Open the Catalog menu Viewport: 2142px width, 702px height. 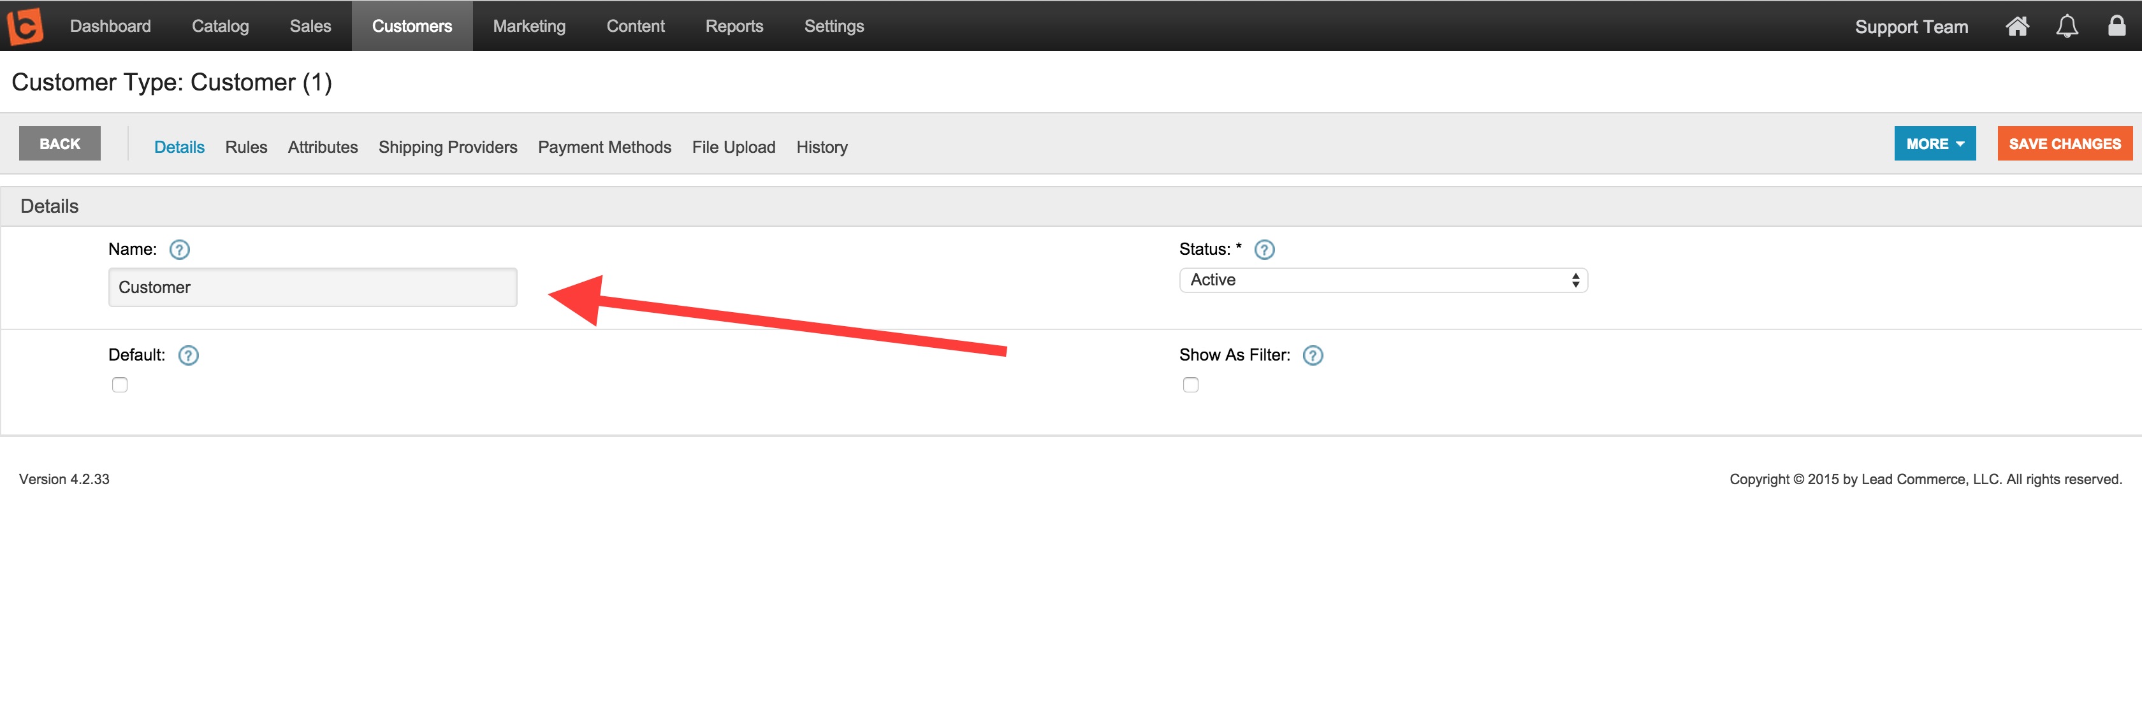221,25
